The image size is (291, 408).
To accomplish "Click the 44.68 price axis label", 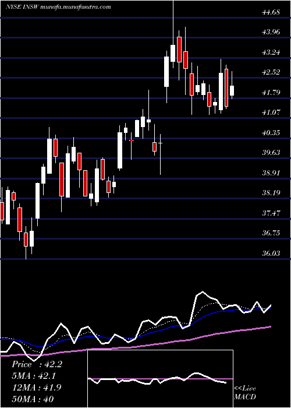I will point(271,12).
